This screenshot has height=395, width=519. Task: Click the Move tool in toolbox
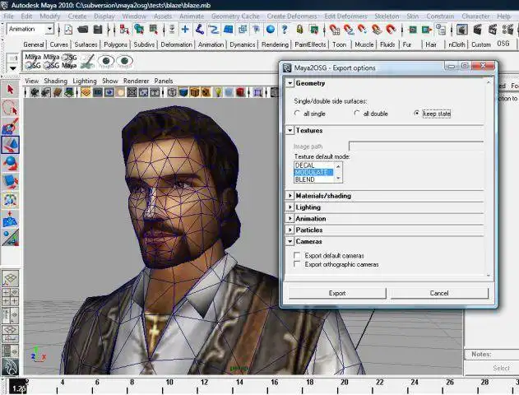(x=11, y=145)
